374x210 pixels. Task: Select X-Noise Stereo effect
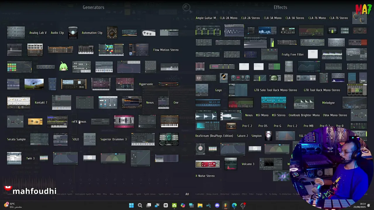205,176
